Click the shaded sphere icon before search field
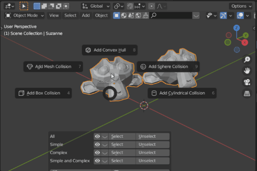The image size is (257, 171). tap(124, 15)
